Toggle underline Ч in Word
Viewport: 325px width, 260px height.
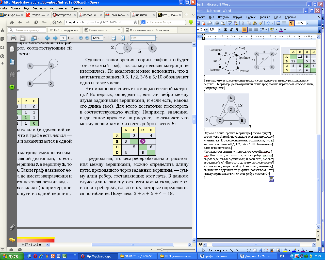[x=237, y=30]
